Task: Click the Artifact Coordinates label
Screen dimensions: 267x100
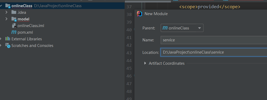Action: point(167,63)
